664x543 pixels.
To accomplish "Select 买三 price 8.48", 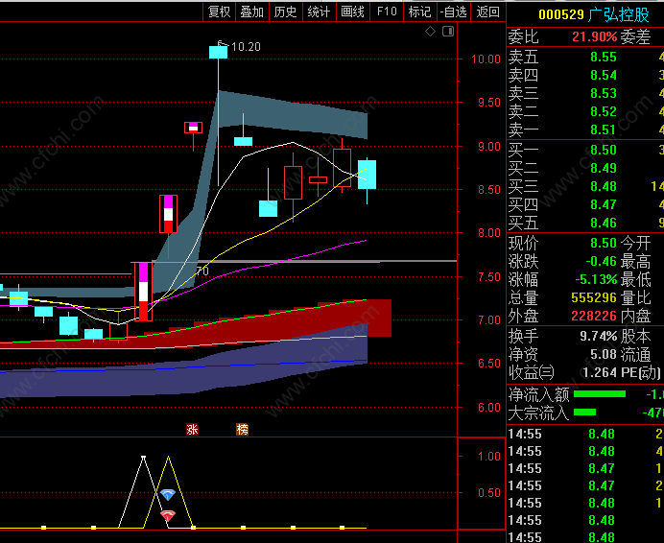I will [x=604, y=186].
